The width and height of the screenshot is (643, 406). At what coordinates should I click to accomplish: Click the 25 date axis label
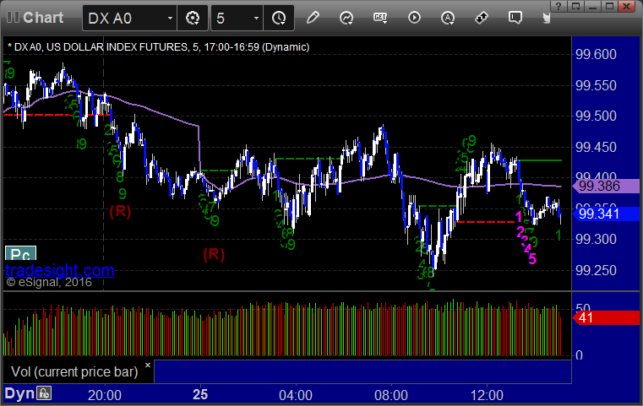click(x=200, y=394)
